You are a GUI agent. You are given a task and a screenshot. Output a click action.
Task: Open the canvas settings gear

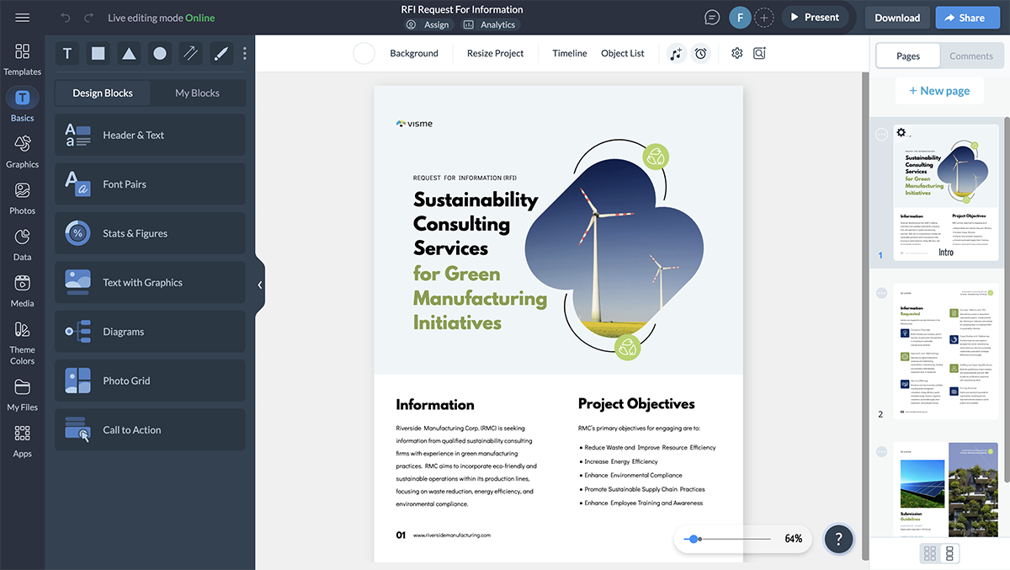[x=737, y=54]
